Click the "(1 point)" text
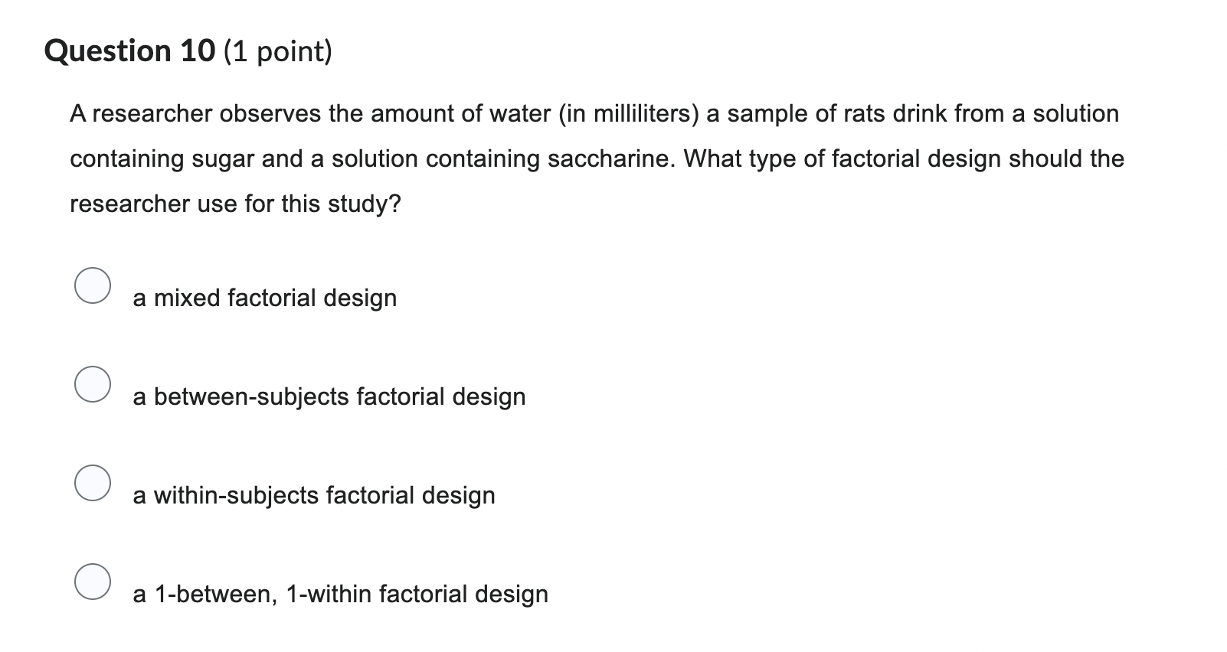The image size is (1227, 652). coord(279,51)
